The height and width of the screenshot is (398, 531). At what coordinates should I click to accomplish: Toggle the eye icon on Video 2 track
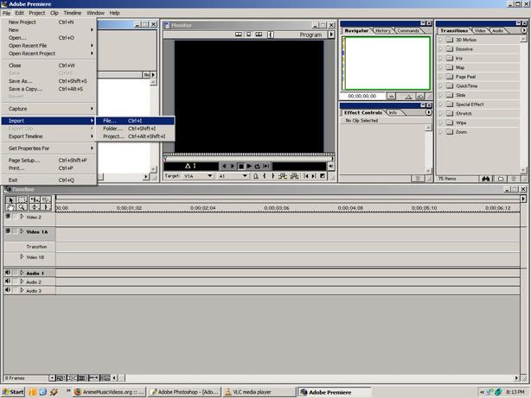pos(8,217)
